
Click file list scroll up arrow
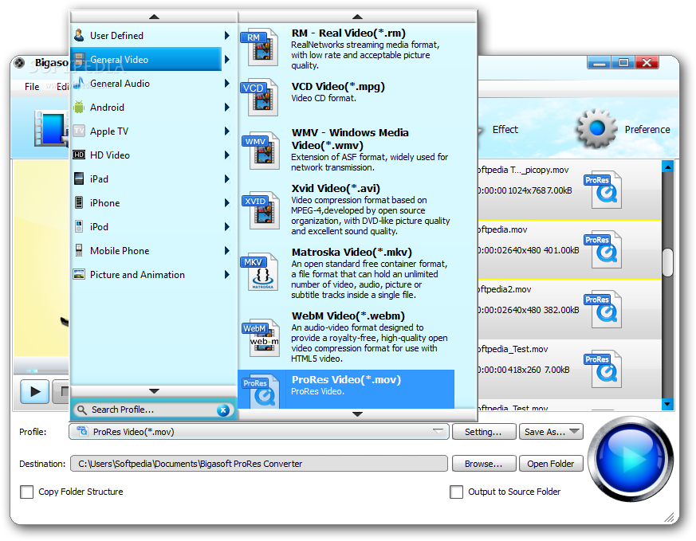tap(667, 167)
